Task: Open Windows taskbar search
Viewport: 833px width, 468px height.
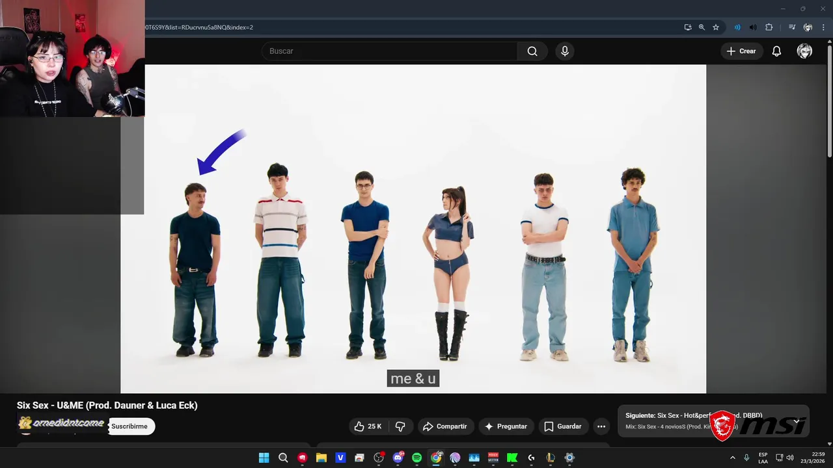Action: coord(283,458)
